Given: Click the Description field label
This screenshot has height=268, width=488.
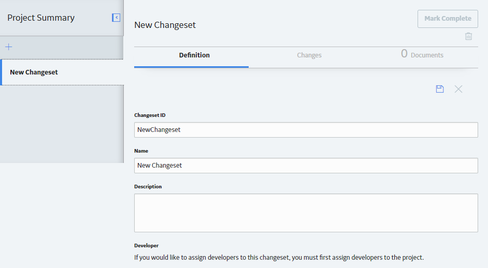Looking at the screenshot, I should [148, 187].
